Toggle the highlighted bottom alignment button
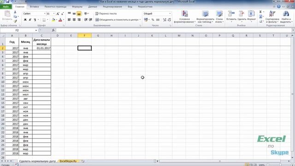Screen dimensions: 295x166 (x=79, y=13)
